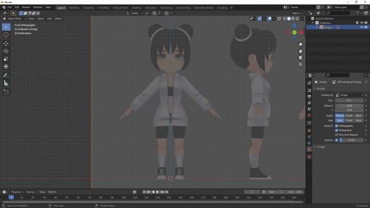Open the Window menu
The height and width of the screenshot is (208, 370).
(38, 8)
